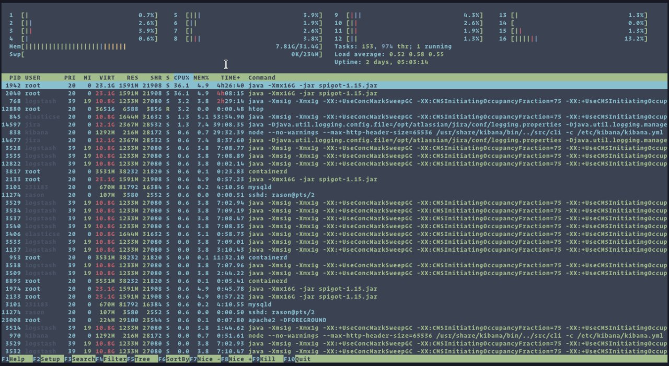Open the F6 SortBy menu

tap(174, 359)
